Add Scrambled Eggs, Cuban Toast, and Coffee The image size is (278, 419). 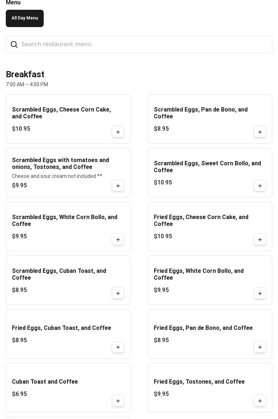[x=118, y=293]
